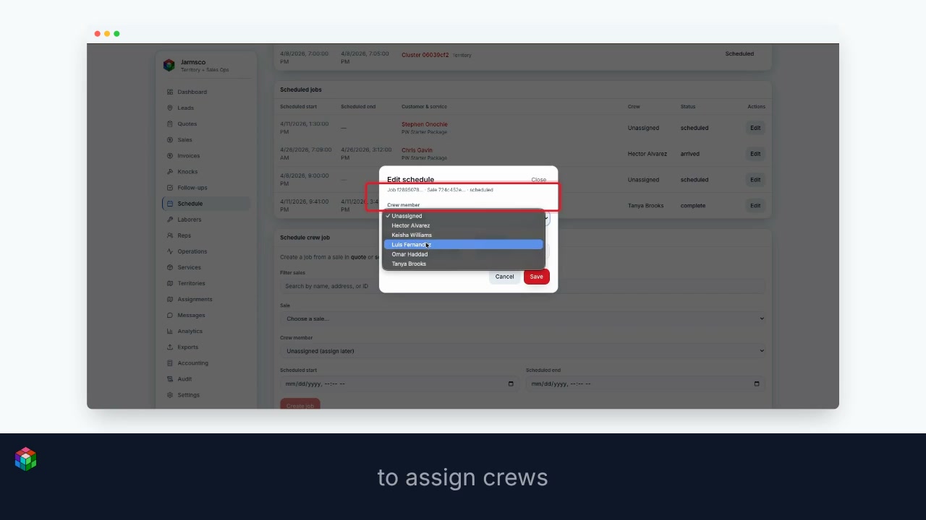
Task: Open the Analytics chart icon
Action: tap(170, 331)
